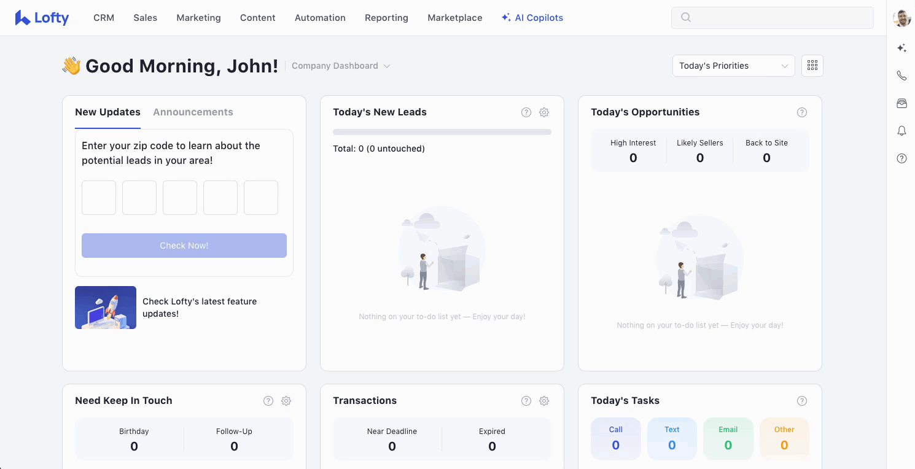Click the Lofty logo in header

(42, 18)
